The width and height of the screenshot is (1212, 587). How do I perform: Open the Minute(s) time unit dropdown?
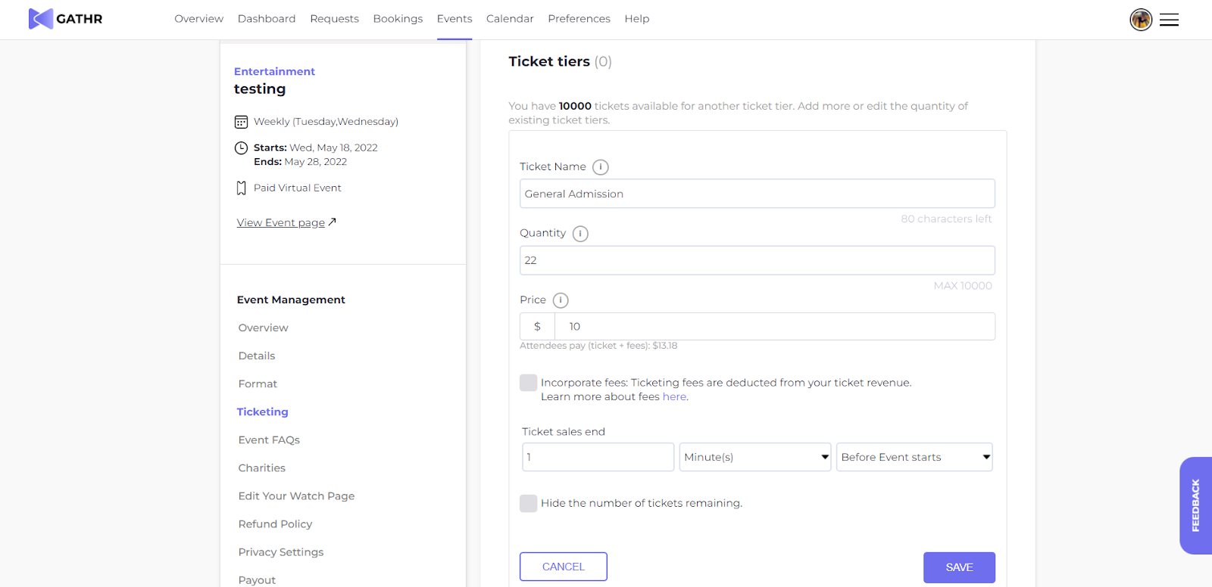754,457
